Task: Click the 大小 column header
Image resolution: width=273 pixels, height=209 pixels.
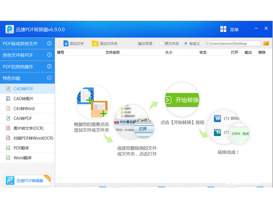Action: point(169,52)
